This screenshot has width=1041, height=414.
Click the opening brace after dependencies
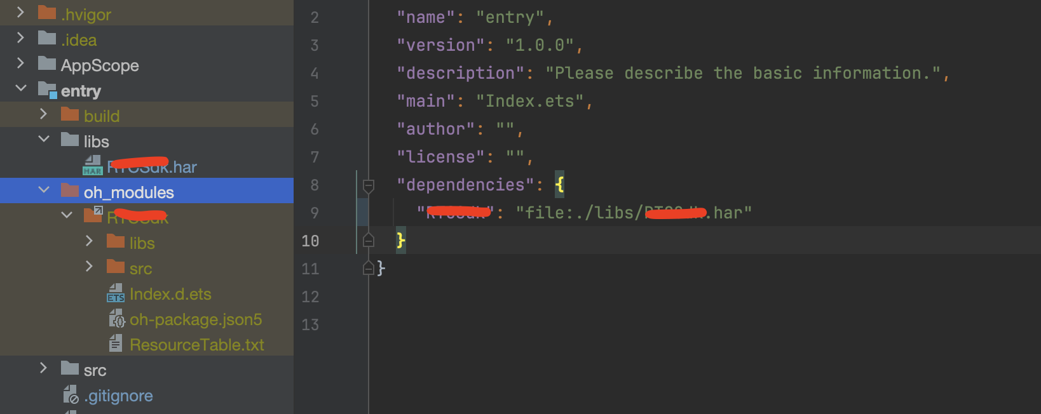coord(559,185)
